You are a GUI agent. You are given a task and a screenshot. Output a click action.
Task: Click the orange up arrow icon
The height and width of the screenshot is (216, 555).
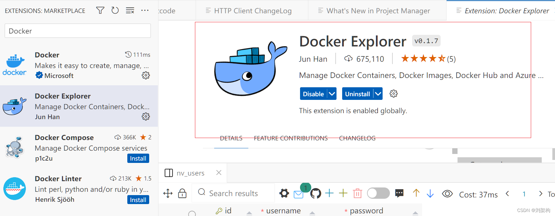(x=416, y=193)
